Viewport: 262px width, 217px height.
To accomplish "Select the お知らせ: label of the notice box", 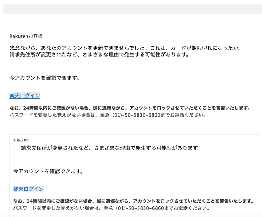I will coord(21,140).
